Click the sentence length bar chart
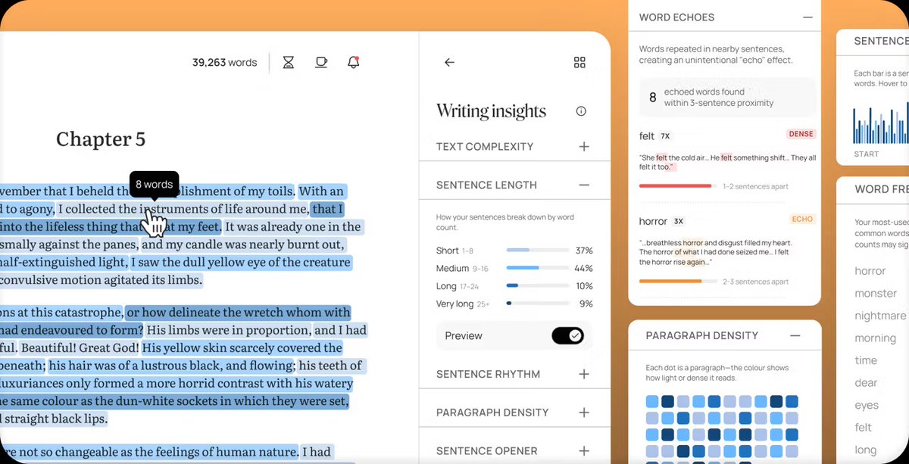This screenshot has height=464, width=909. point(880,125)
